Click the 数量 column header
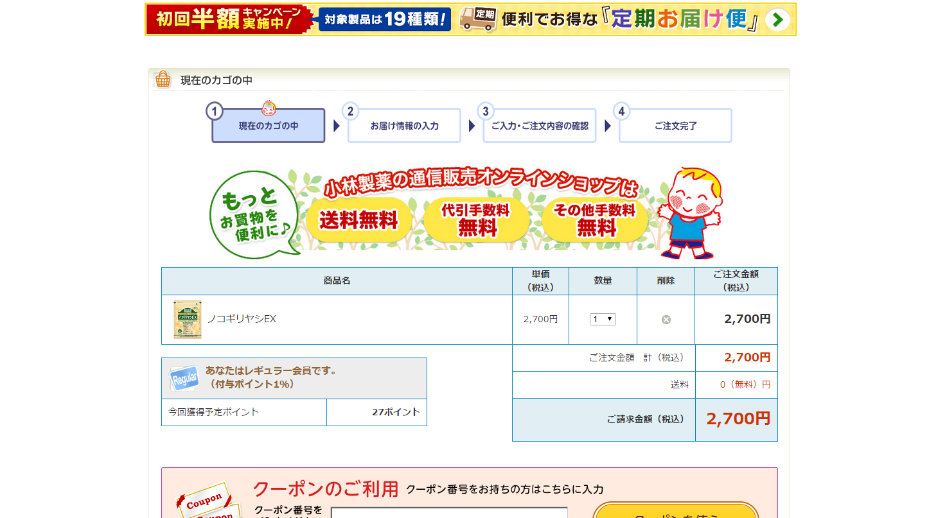This screenshot has height=518, width=938. (x=603, y=281)
